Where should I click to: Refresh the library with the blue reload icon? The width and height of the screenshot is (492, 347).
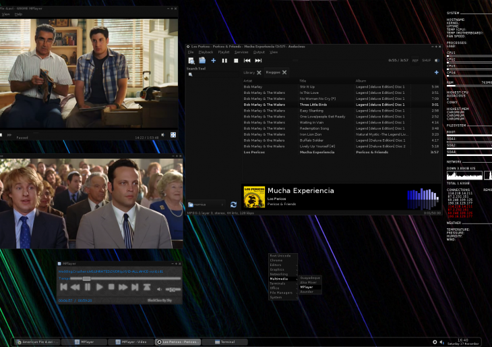click(x=233, y=204)
